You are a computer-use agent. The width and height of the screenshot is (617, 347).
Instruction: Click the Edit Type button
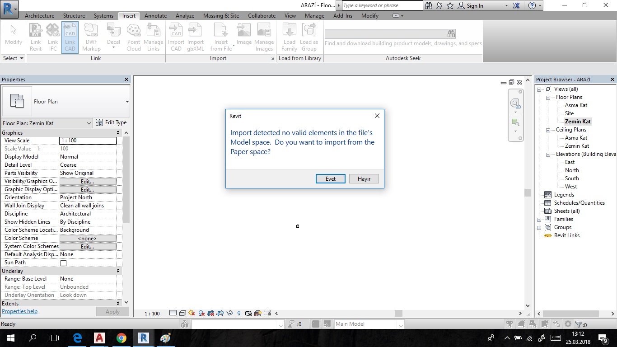pyautogui.click(x=111, y=122)
